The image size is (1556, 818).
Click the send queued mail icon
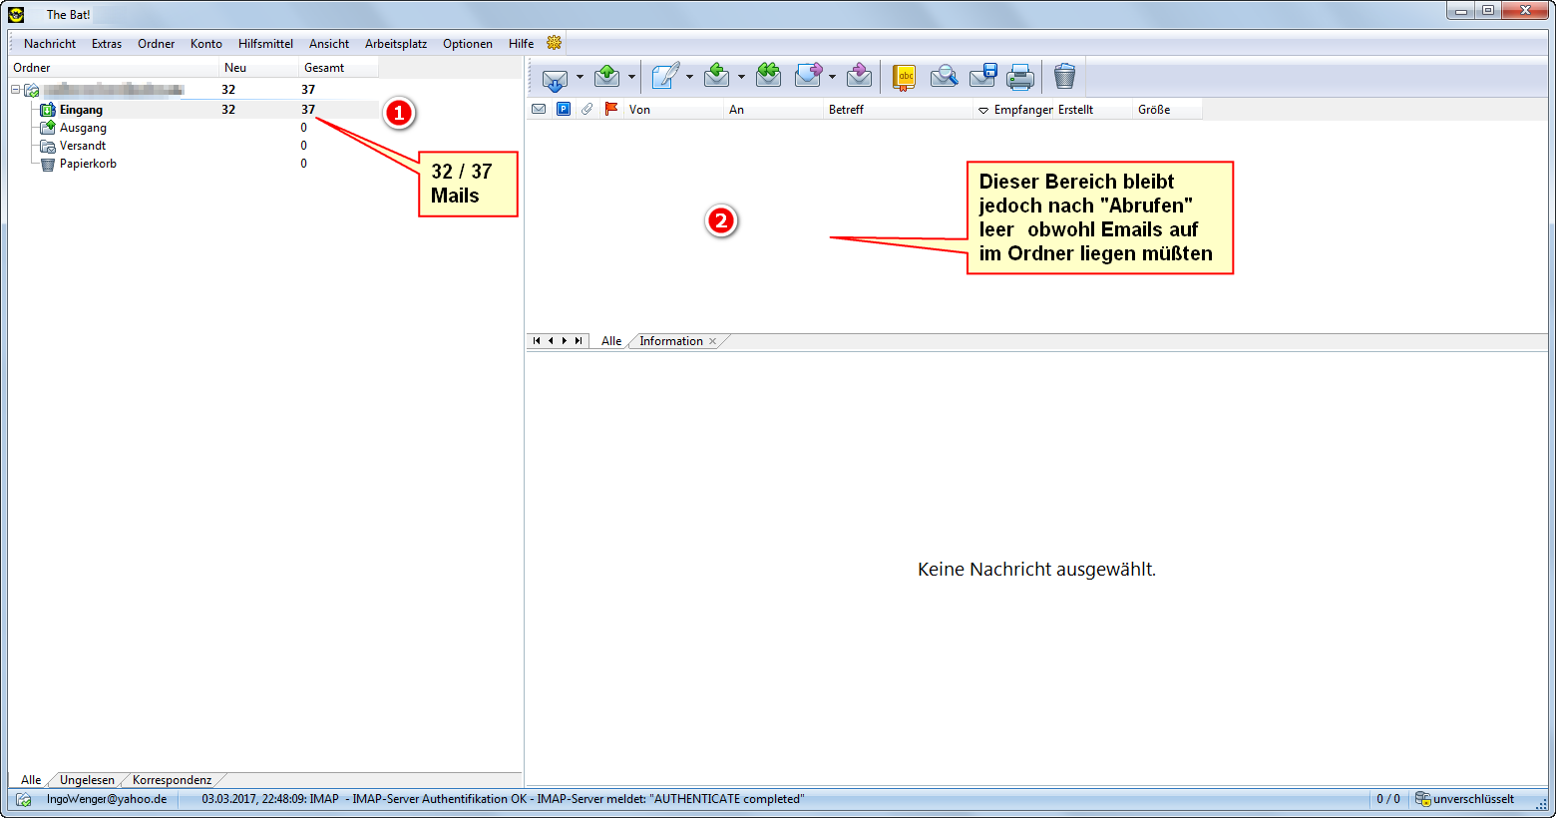[606, 77]
